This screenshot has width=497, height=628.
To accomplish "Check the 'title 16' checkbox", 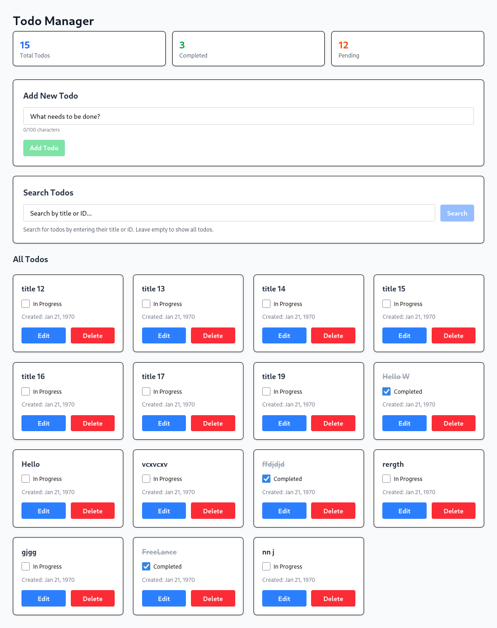I will [26, 391].
